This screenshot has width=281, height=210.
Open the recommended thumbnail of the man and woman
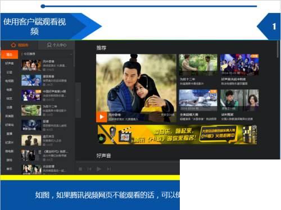pos(239,100)
